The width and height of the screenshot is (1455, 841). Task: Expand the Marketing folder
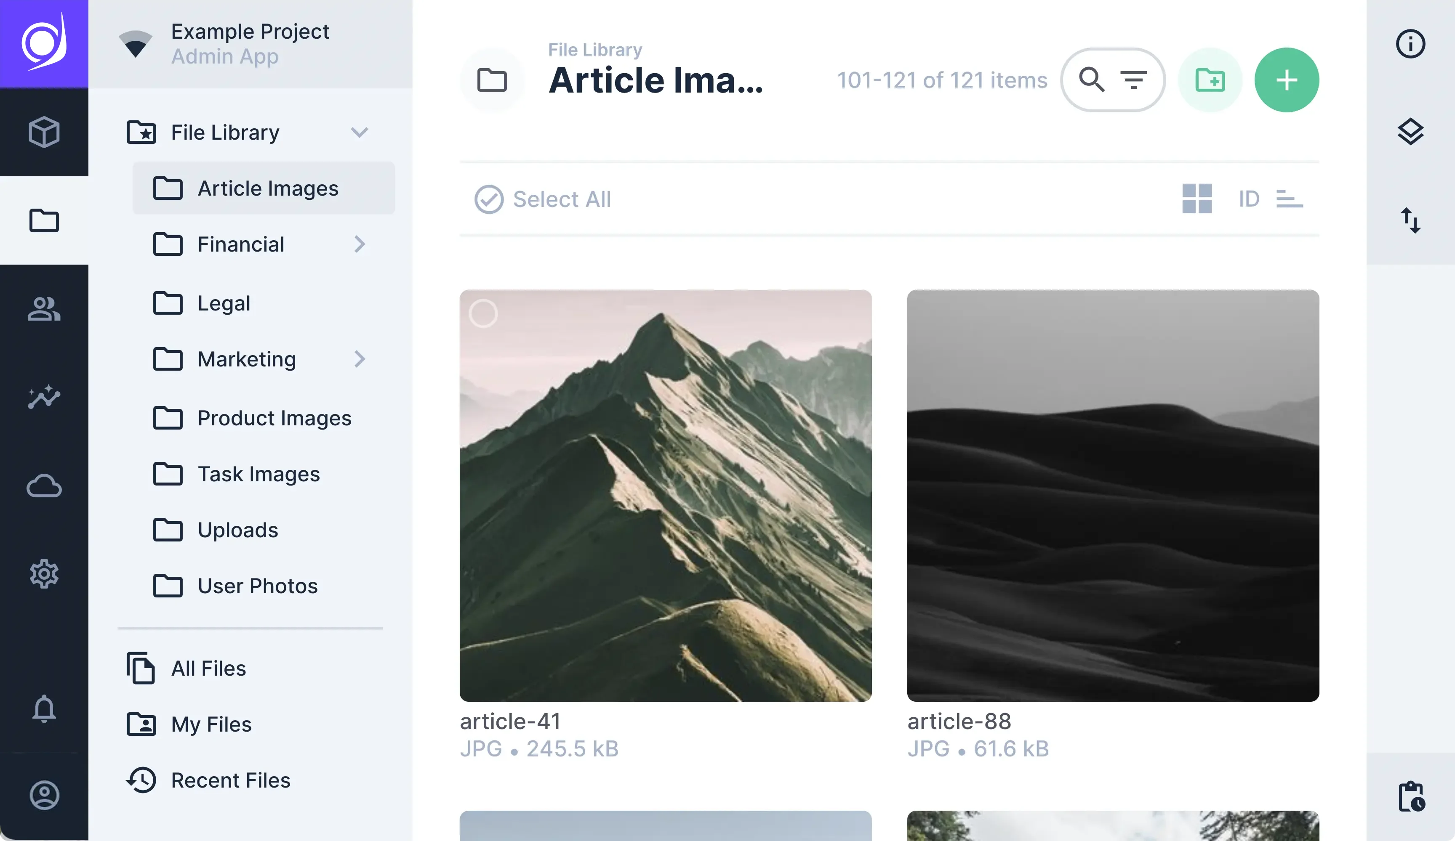359,359
